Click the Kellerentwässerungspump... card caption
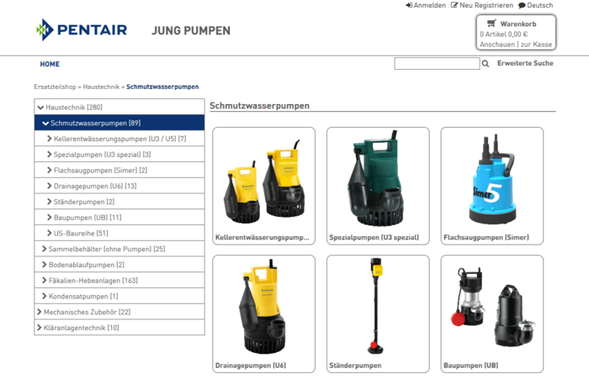Screen dimensions: 589x379 [263, 238]
